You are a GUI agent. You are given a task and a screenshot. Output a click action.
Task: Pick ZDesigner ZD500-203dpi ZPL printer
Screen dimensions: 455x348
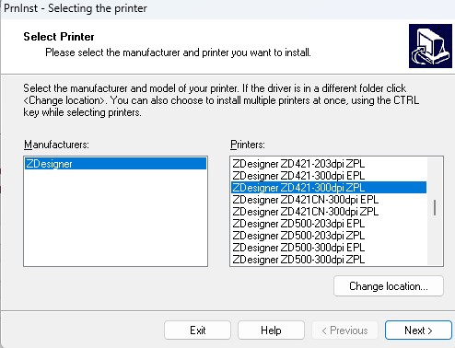click(x=329, y=236)
